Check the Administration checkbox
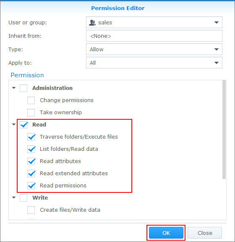235x242 pixels. pos(23,88)
